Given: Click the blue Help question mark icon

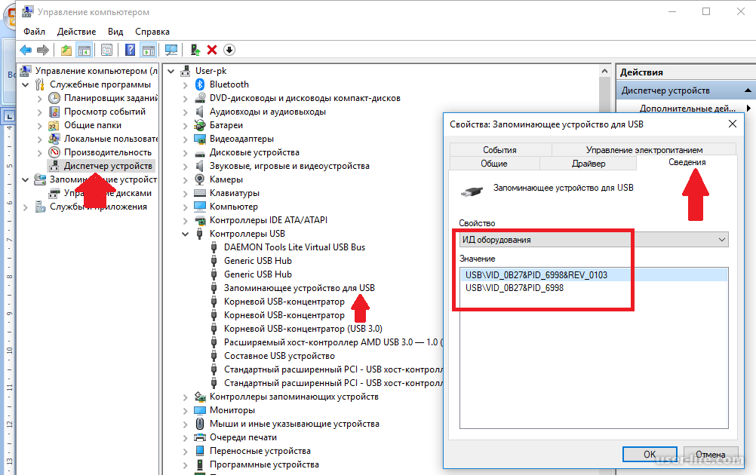Looking at the screenshot, I should point(131,50).
